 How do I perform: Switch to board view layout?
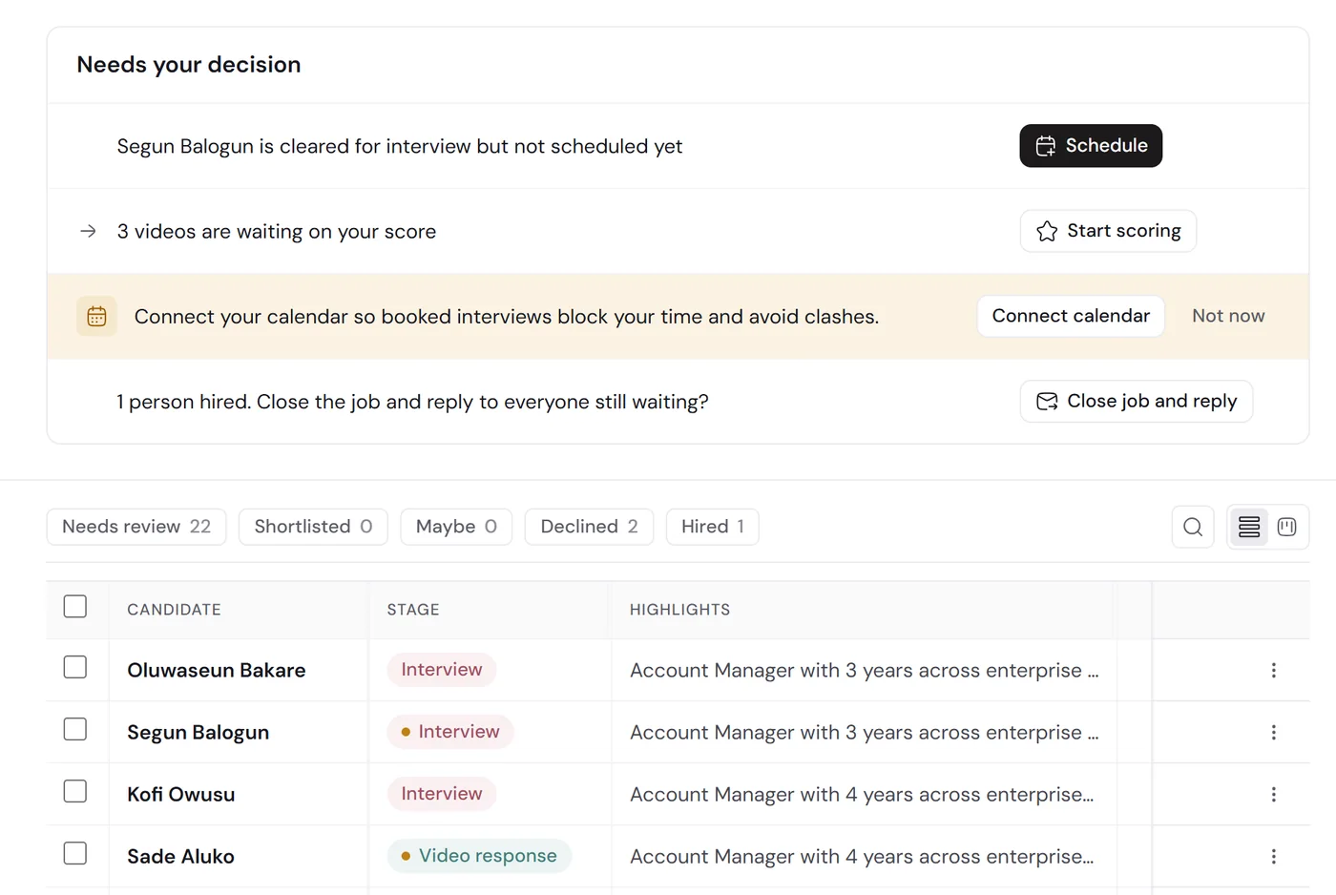1286,527
